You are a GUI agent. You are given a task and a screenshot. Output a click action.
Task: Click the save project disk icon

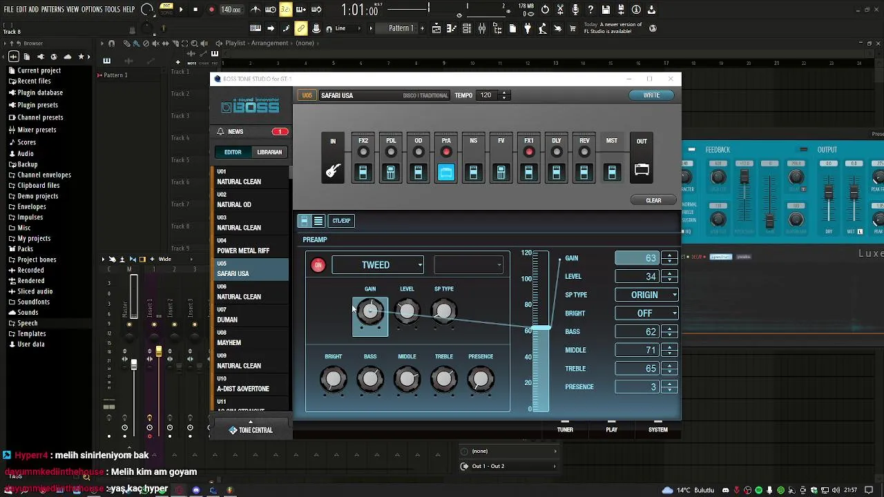click(606, 10)
